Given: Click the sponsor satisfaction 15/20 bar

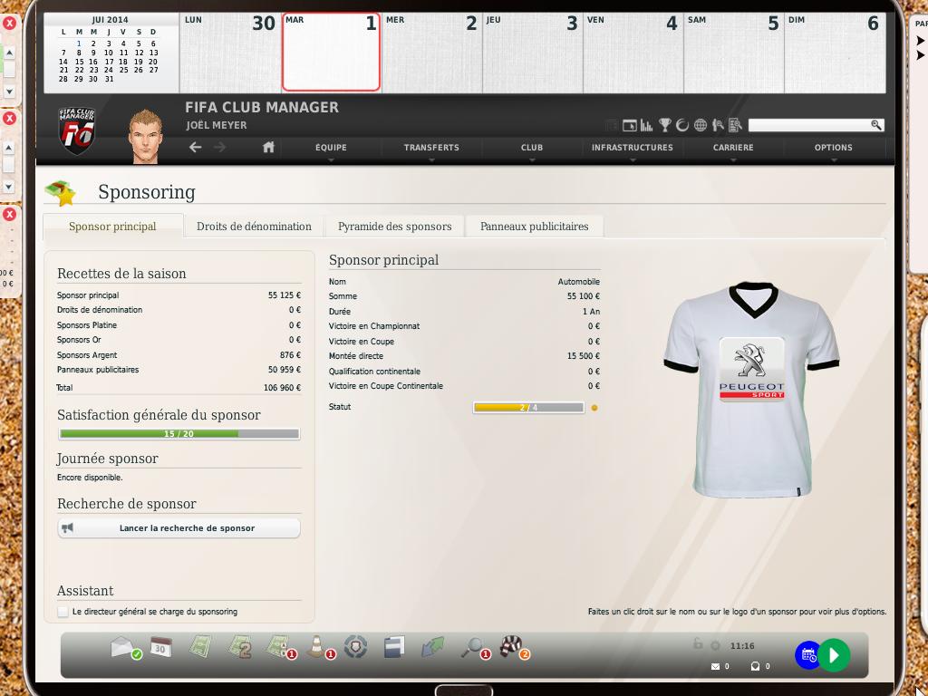Looking at the screenshot, I should (179, 434).
